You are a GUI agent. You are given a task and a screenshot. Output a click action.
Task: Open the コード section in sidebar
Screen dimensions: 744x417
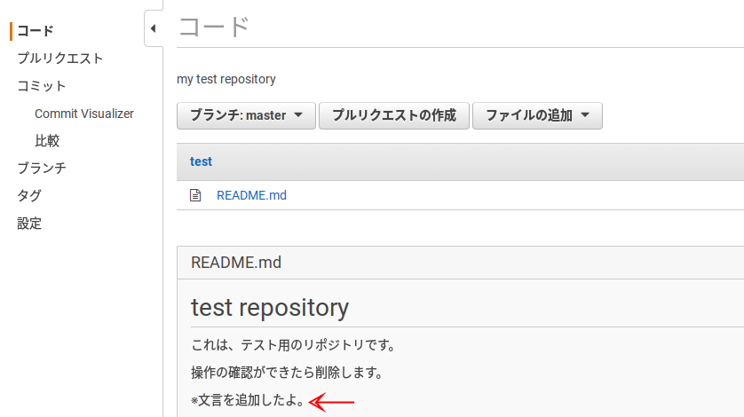point(36,31)
